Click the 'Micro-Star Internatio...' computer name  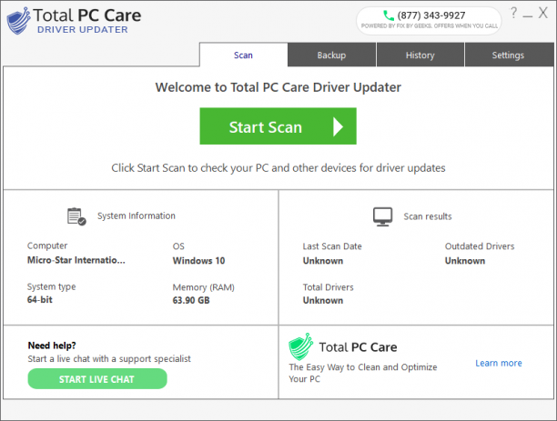tap(76, 260)
